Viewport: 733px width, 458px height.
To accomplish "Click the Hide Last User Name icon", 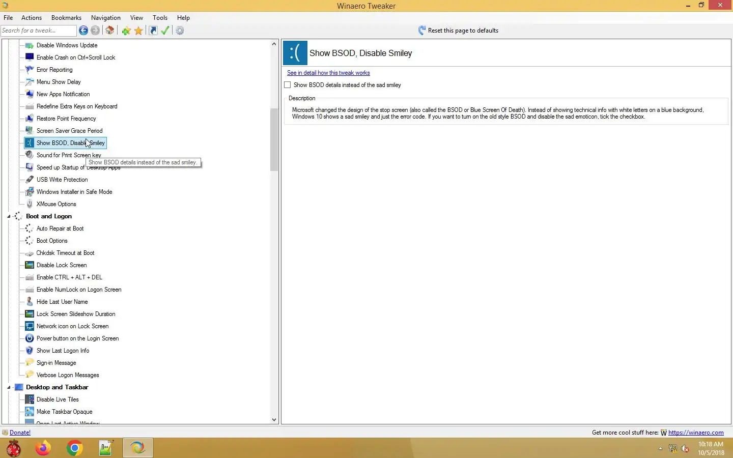I will coord(30,302).
